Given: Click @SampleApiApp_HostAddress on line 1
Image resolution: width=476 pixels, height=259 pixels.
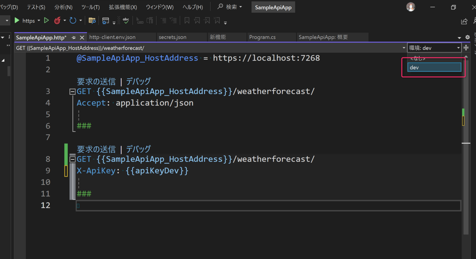Looking at the screenshot, I should [137, 58].
